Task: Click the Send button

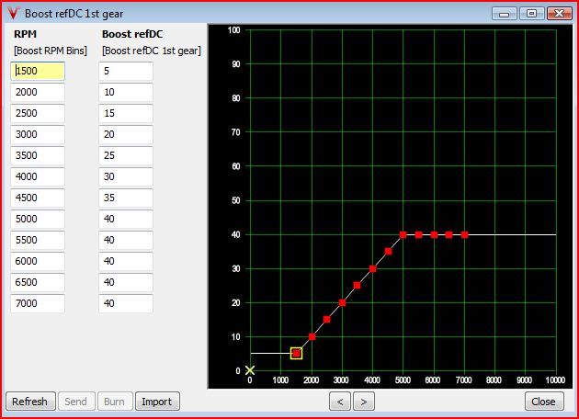Action: coord(76,402)
